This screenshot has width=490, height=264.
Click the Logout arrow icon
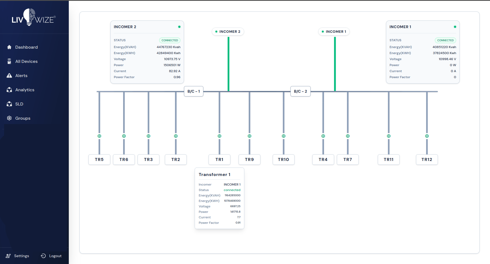tap(43, 256)
